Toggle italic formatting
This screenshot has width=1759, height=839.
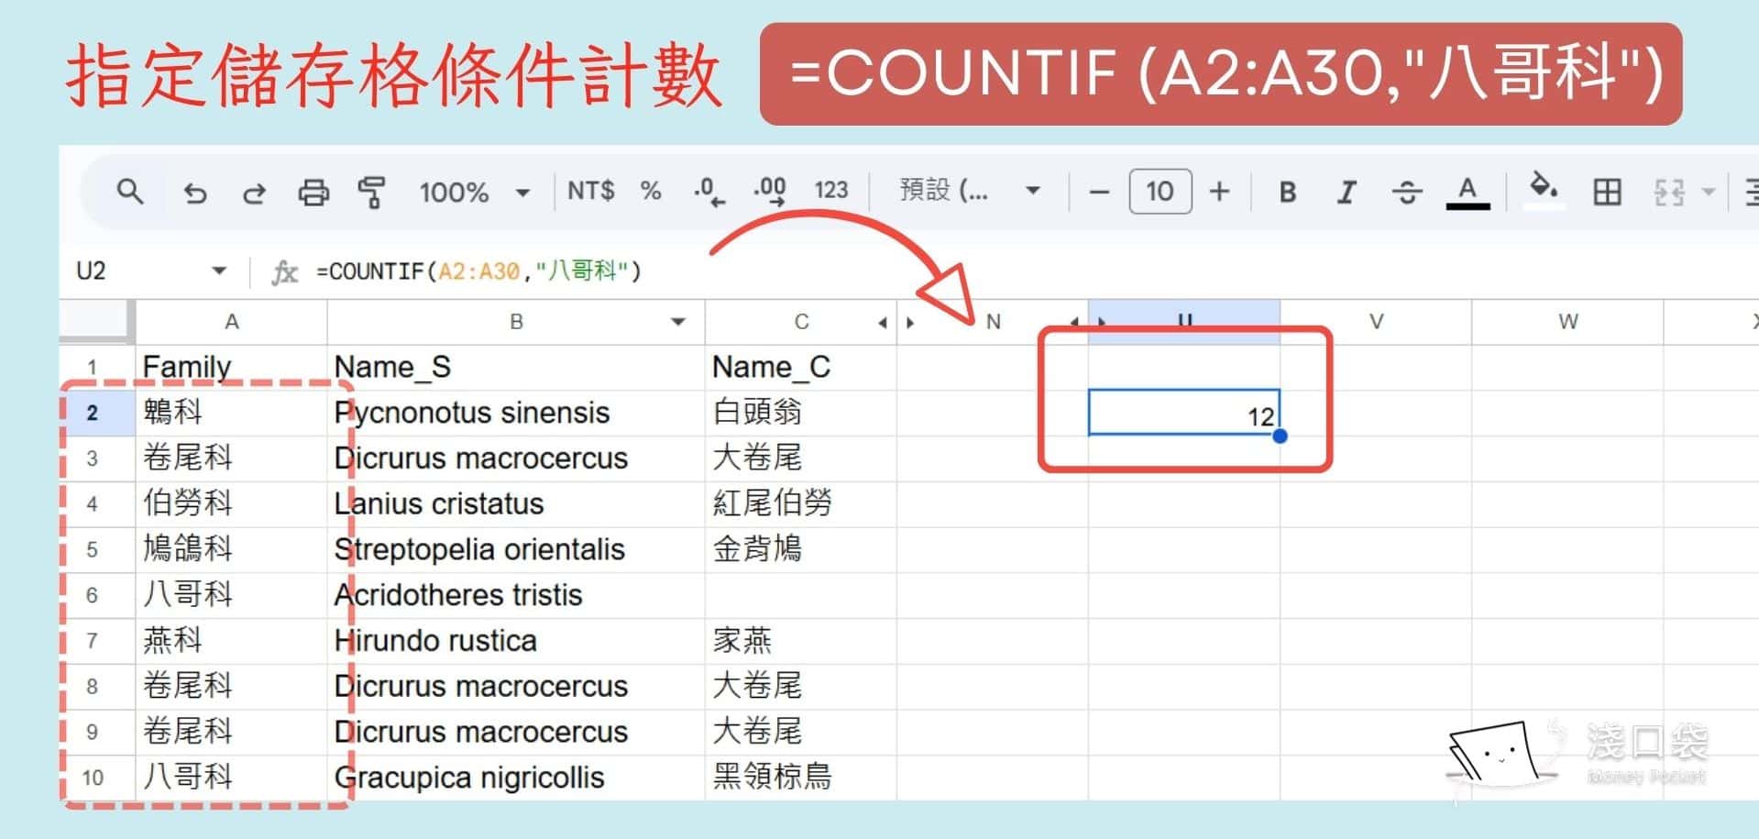click(1347, 192)
